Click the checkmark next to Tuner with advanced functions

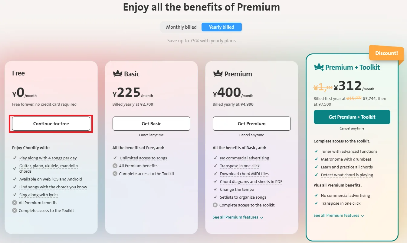[x=316, y=151]
